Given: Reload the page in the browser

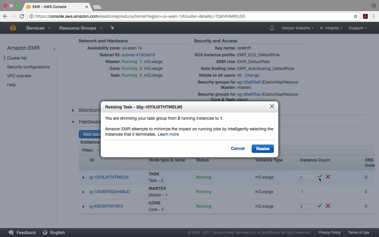Looking at the screenshot, I should point(22,16).
